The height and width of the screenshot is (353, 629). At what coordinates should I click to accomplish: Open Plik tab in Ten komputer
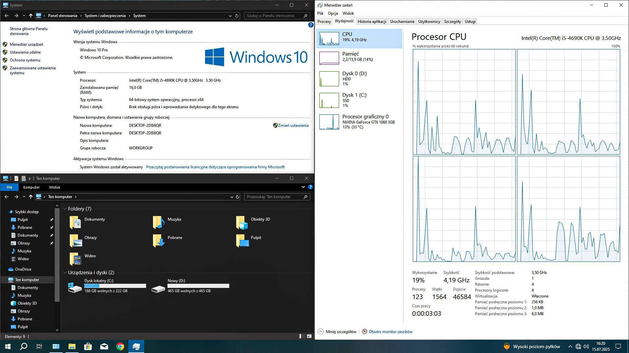pos(10,187)
